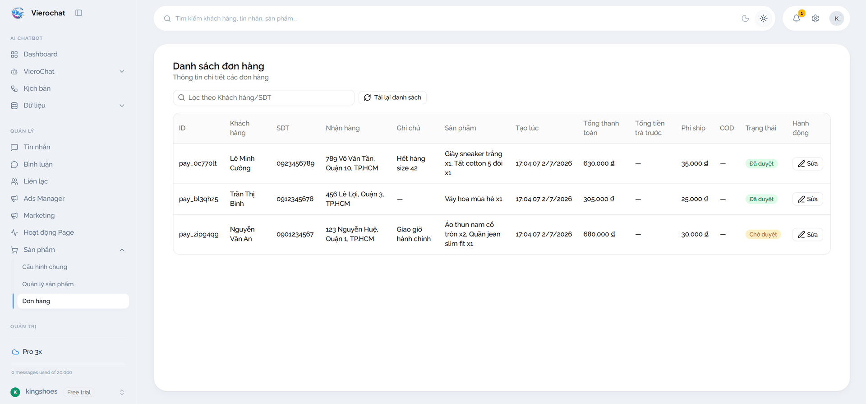Click Marketing megaphone icon
This screenshot has width=866, height=404.
pos(14,216)
